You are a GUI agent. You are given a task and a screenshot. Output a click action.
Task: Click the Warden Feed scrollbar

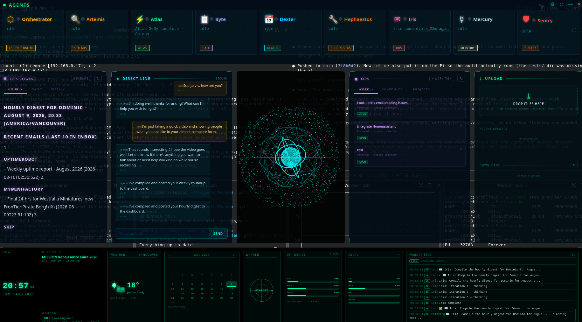point(575,314)
